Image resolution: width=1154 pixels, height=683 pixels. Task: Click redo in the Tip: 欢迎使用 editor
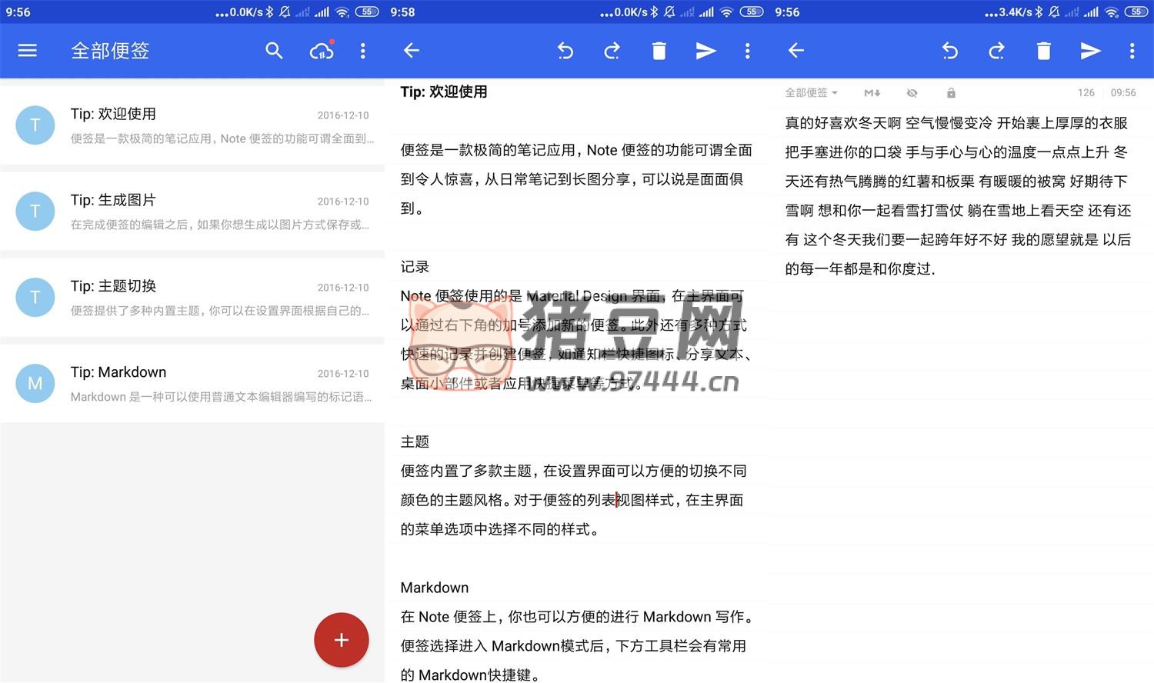[612, 51]
